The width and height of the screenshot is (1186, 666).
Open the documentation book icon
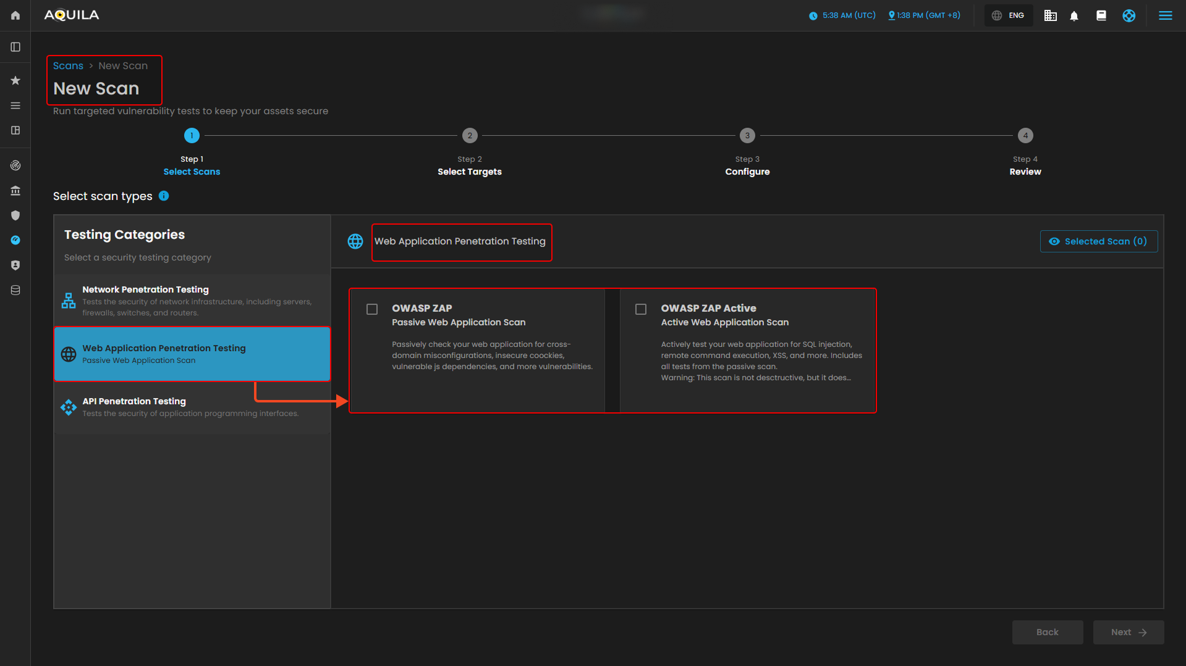coord(1101,16)
